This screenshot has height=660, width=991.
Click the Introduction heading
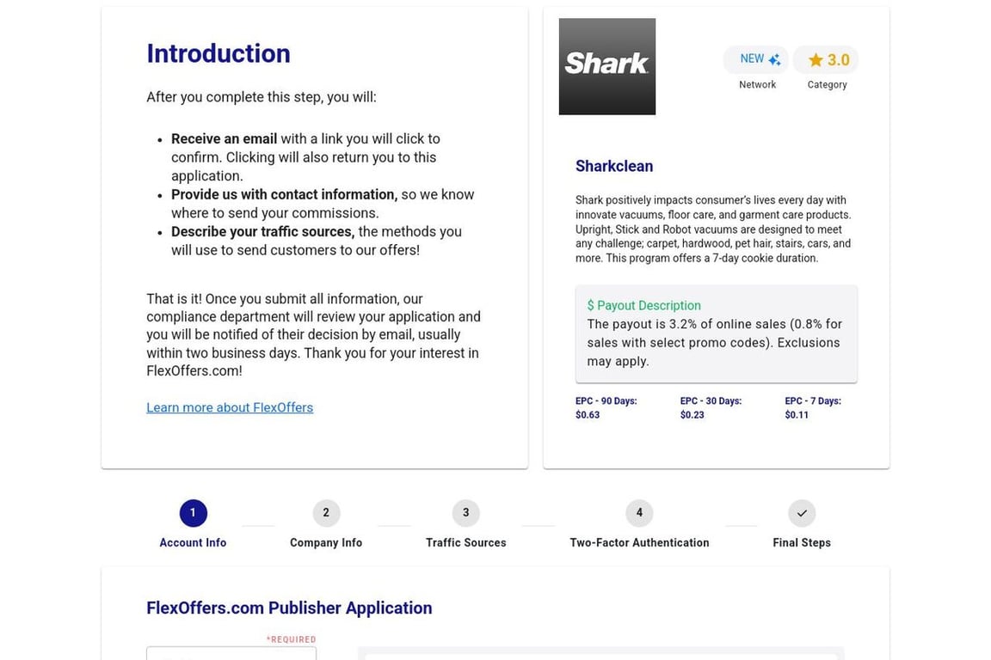(218, 53)
